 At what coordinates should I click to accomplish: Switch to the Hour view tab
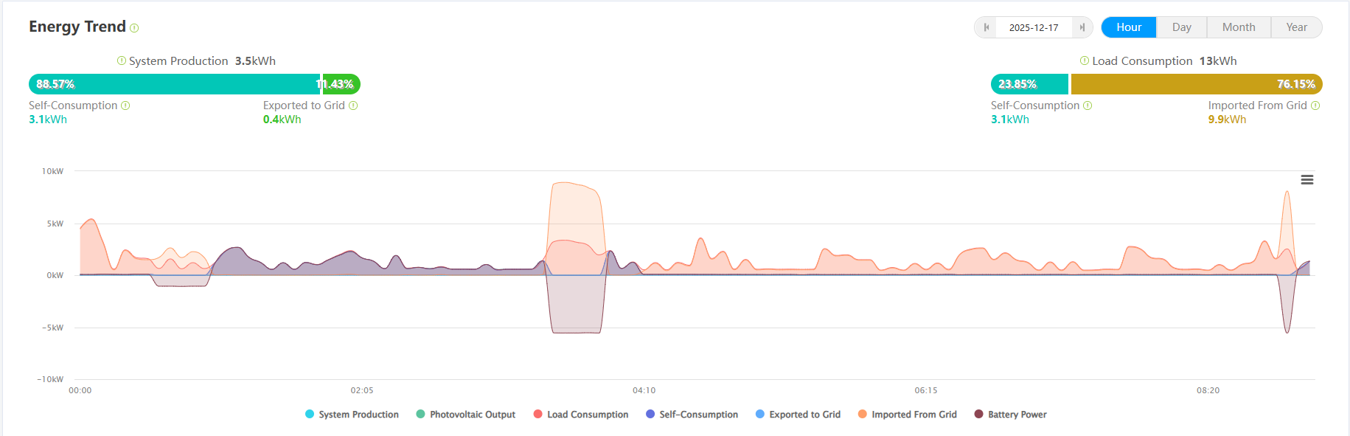tap(1129, 27)
